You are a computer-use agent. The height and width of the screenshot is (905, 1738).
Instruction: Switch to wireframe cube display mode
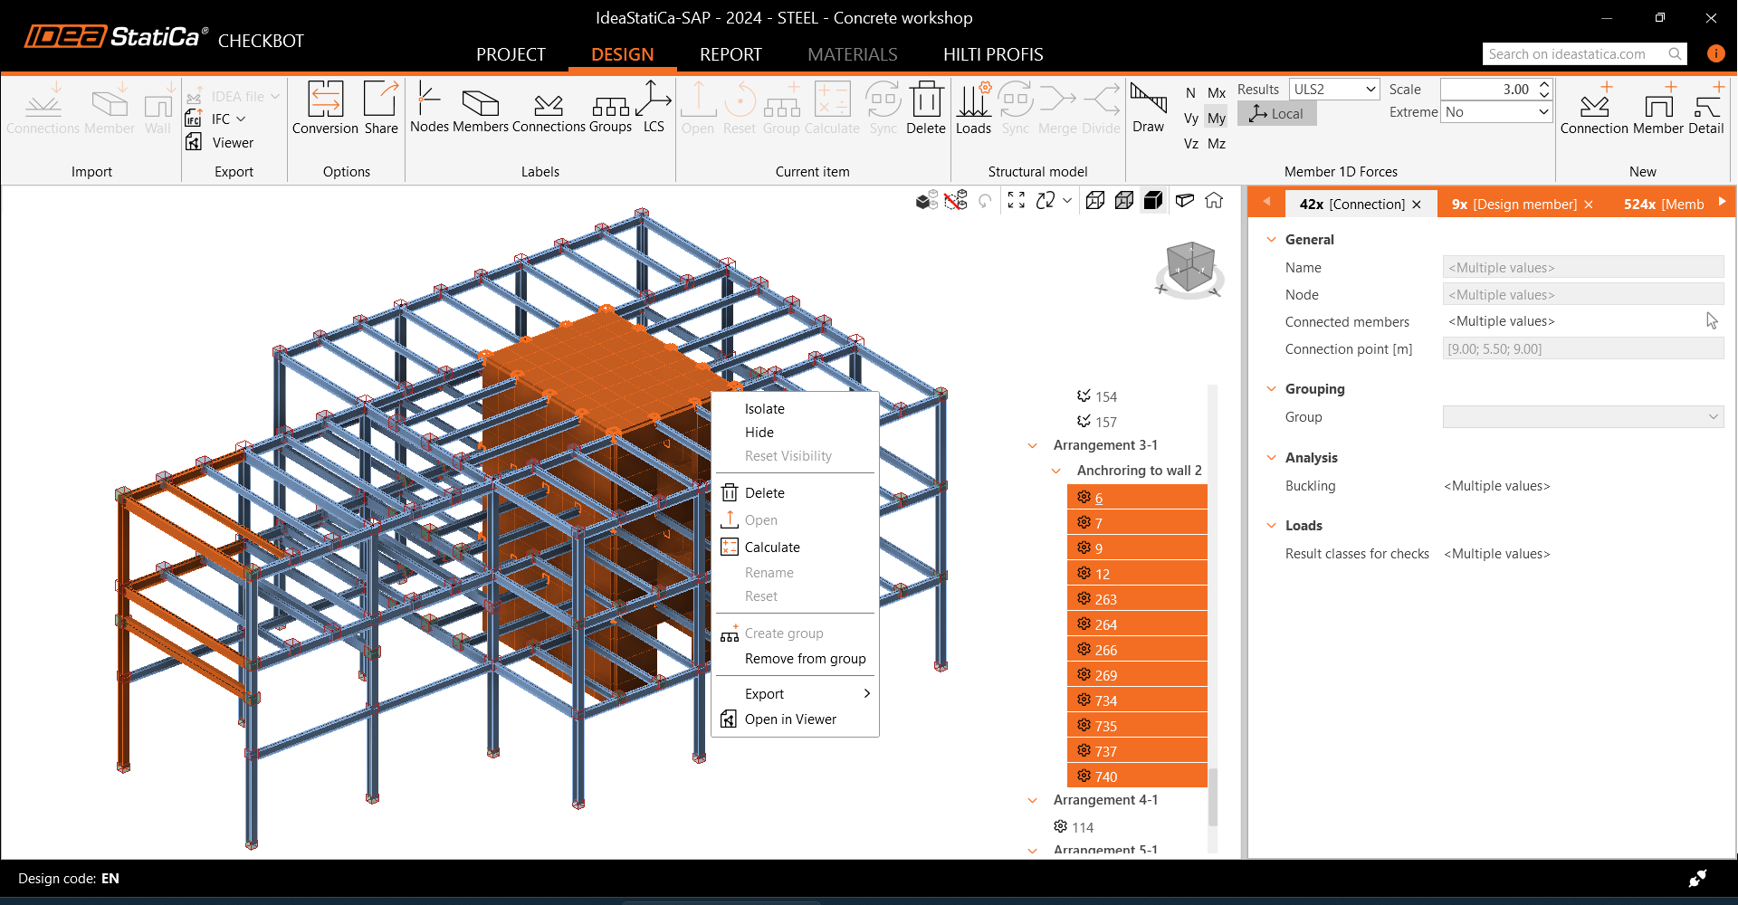click(x=1094, y=200)
